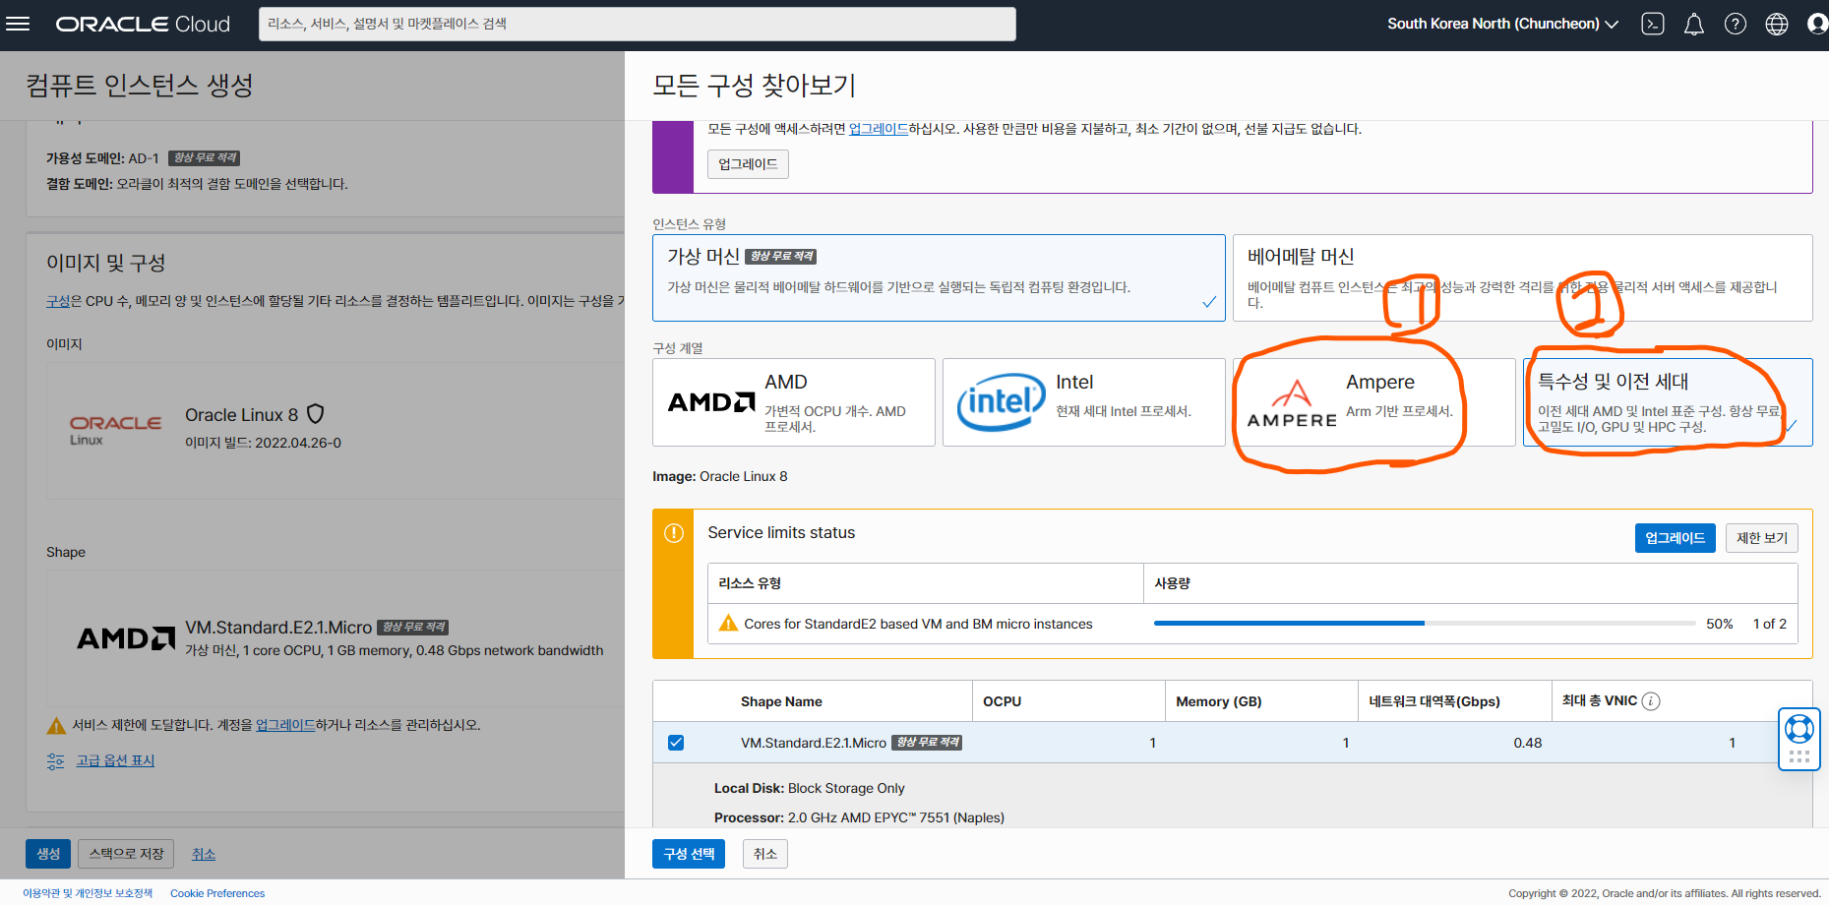Click the 리소스 유형 column header
Image resolution: width=1829 pixels, height=905 pixels.
pos(750,583)
